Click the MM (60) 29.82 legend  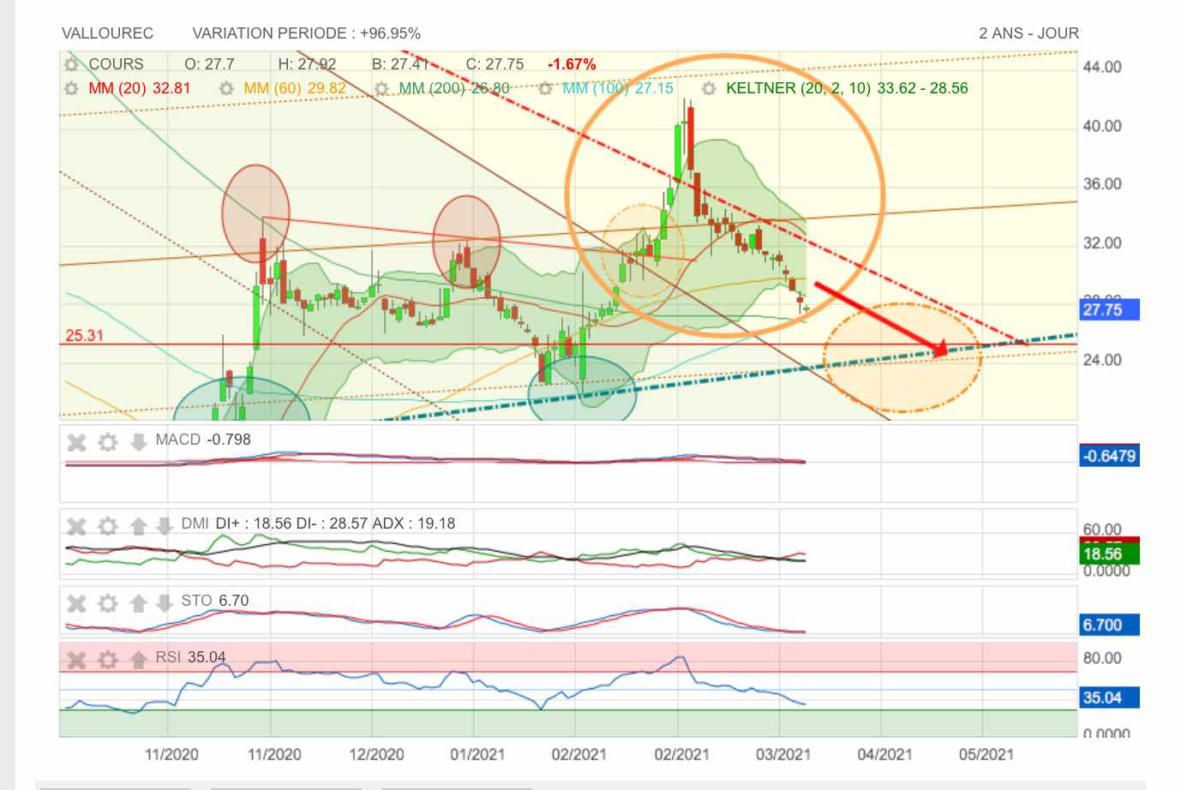[295, 88]
